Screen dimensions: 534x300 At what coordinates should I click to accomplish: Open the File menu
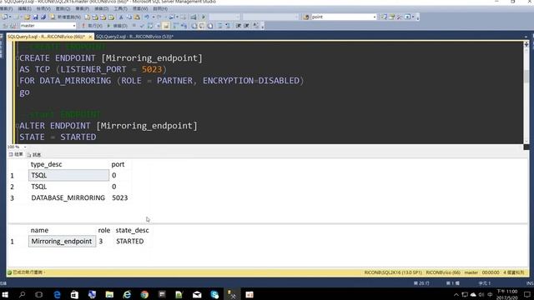click(x=6, y=8)
